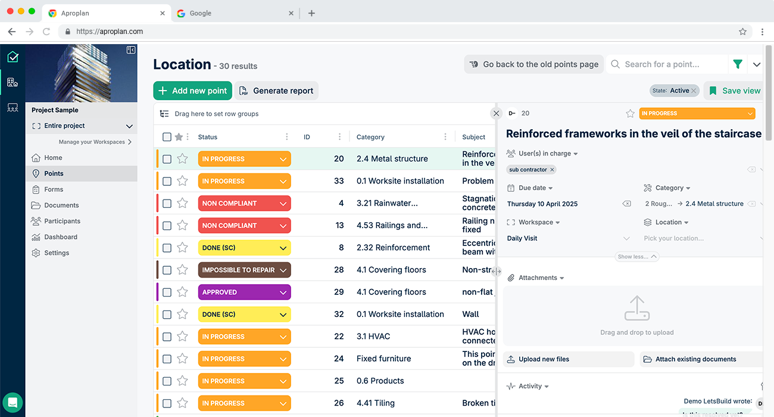Open Documents in the sidebar
The width and height of the screenshot is (774, 417).
click(61, 205)
